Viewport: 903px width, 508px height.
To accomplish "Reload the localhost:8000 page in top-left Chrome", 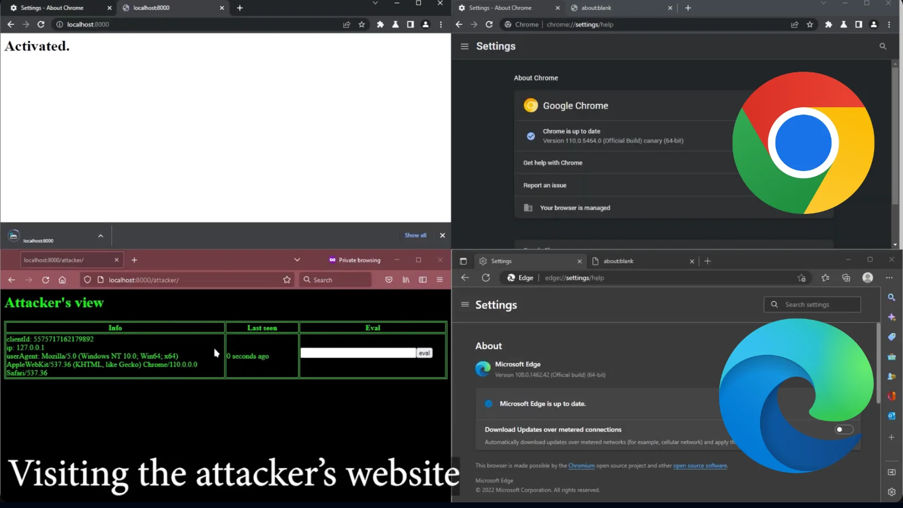I will pyautogui.click(x=41, y=24).
